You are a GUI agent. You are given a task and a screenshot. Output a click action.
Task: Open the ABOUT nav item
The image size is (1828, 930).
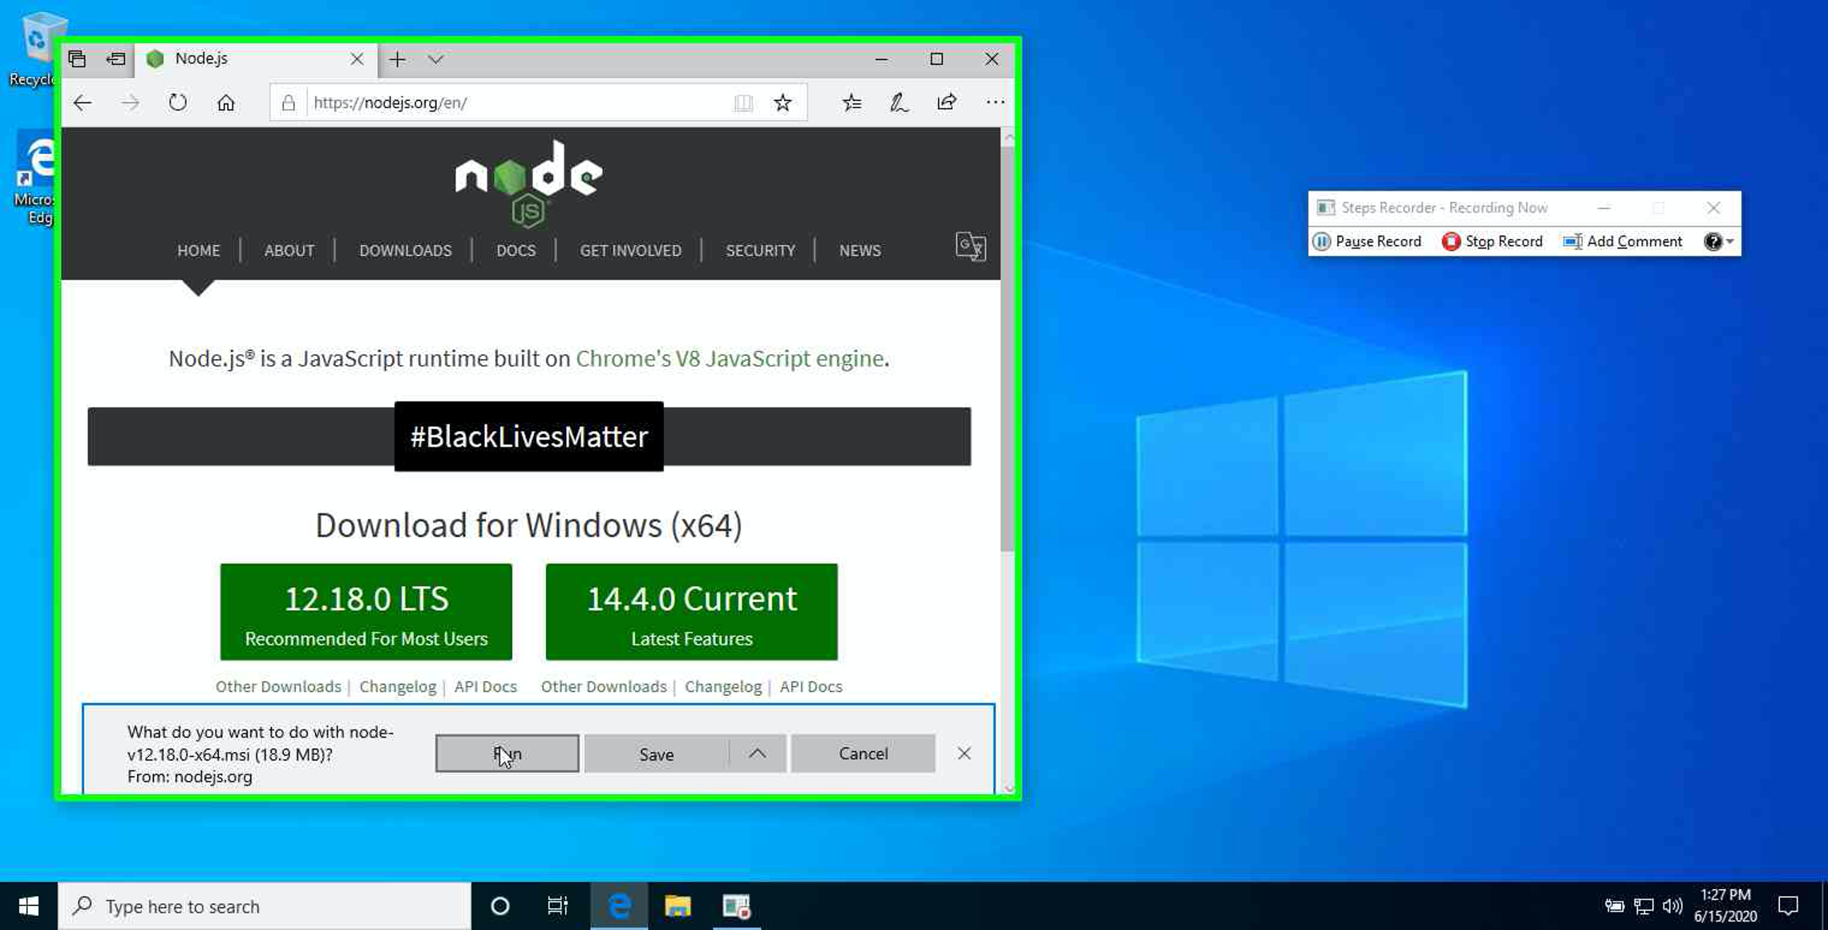(x=289, y=251)
